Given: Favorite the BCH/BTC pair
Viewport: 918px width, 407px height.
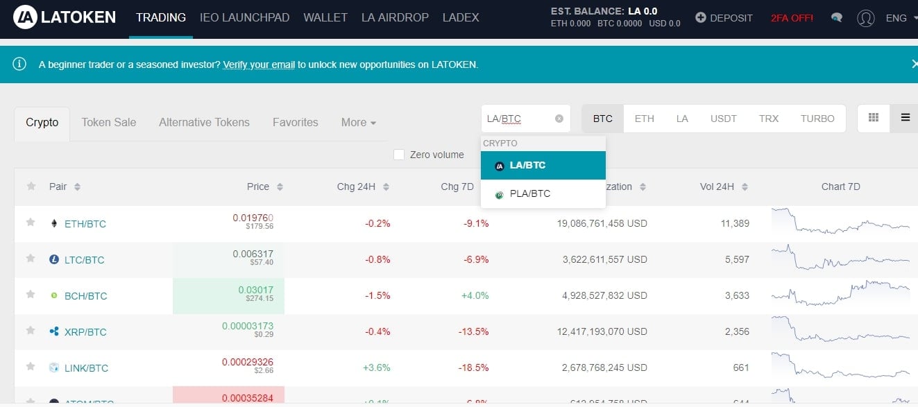Looking at the screenshot, I should 31,294.
